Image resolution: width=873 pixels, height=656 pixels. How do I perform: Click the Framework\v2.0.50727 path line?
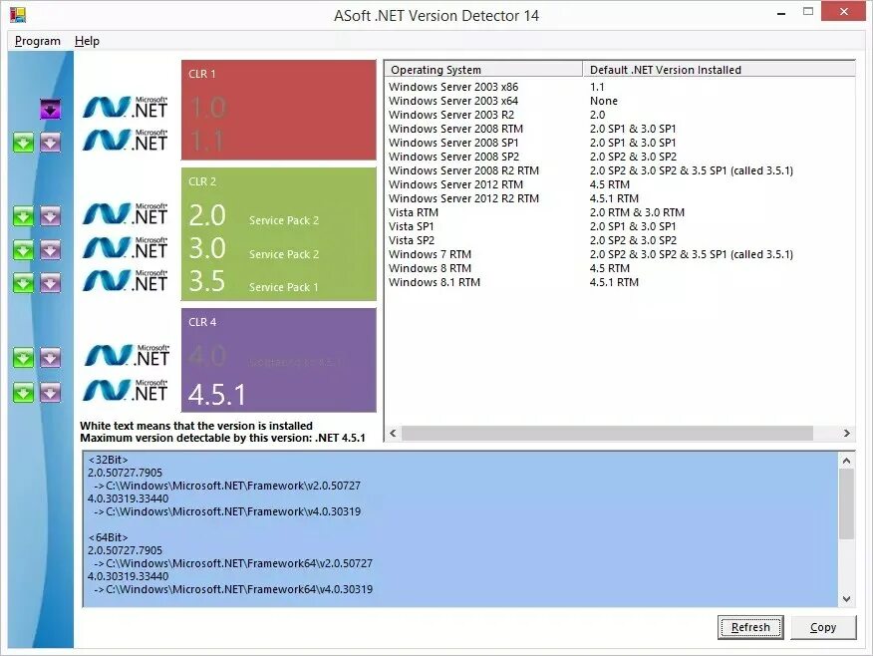pyautogui.click(x=227, y=486)
